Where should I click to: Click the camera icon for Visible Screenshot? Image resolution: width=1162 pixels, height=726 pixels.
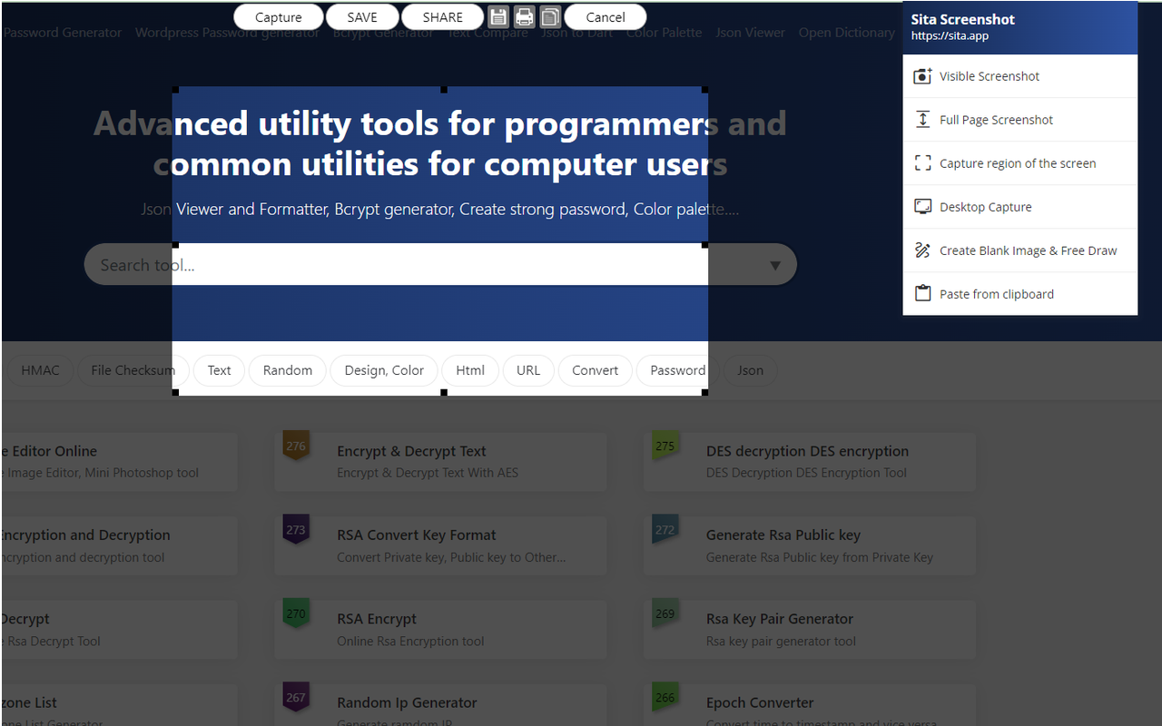click(922, 76)
